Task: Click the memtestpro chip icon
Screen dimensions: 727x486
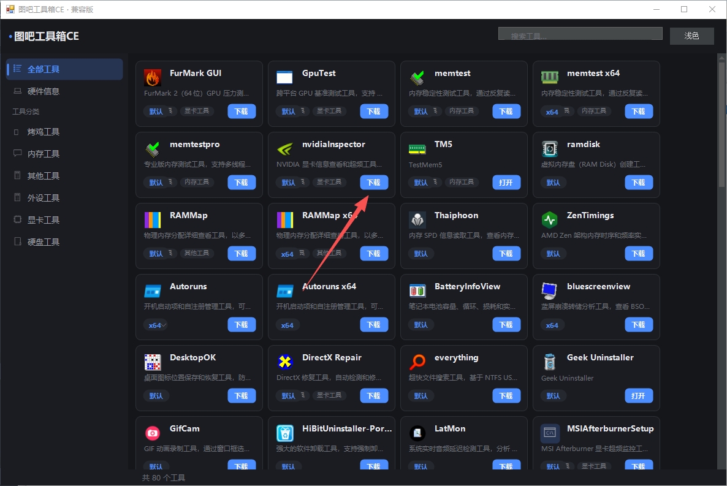Action: pyautogui.click(x=152, y=149)
